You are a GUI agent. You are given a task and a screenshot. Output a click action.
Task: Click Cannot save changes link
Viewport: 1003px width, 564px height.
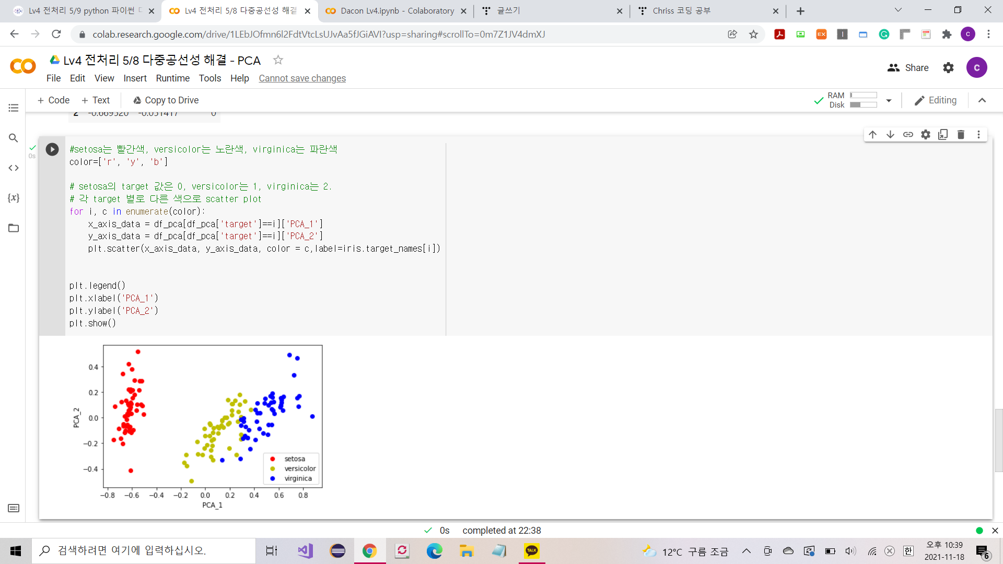pos(302,78)
